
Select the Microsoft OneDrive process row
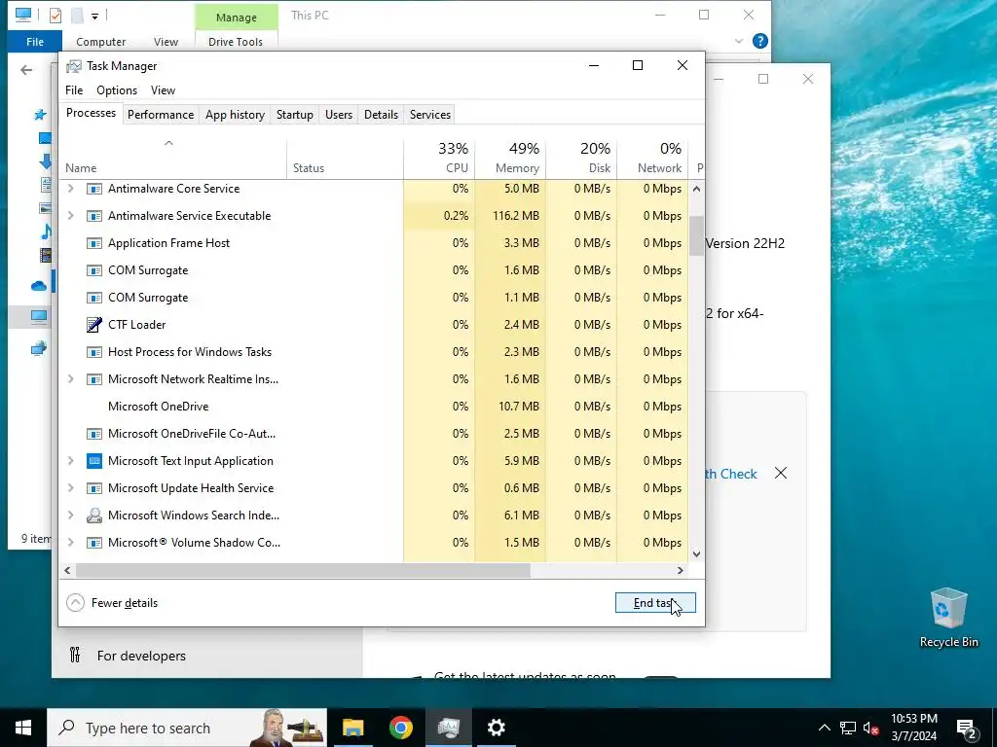[374, 407]
